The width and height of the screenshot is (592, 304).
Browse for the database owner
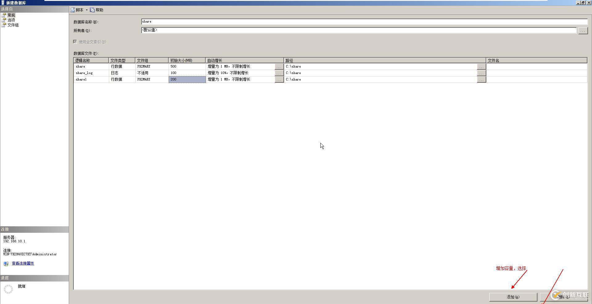click(583, 31)
